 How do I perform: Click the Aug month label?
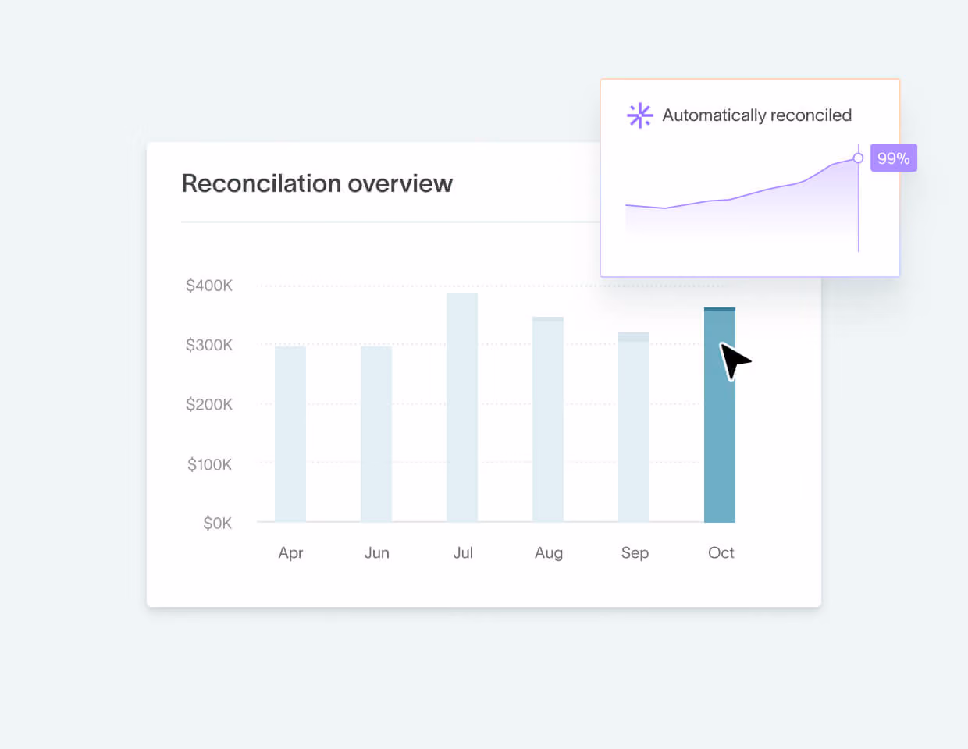click(549, 553)
